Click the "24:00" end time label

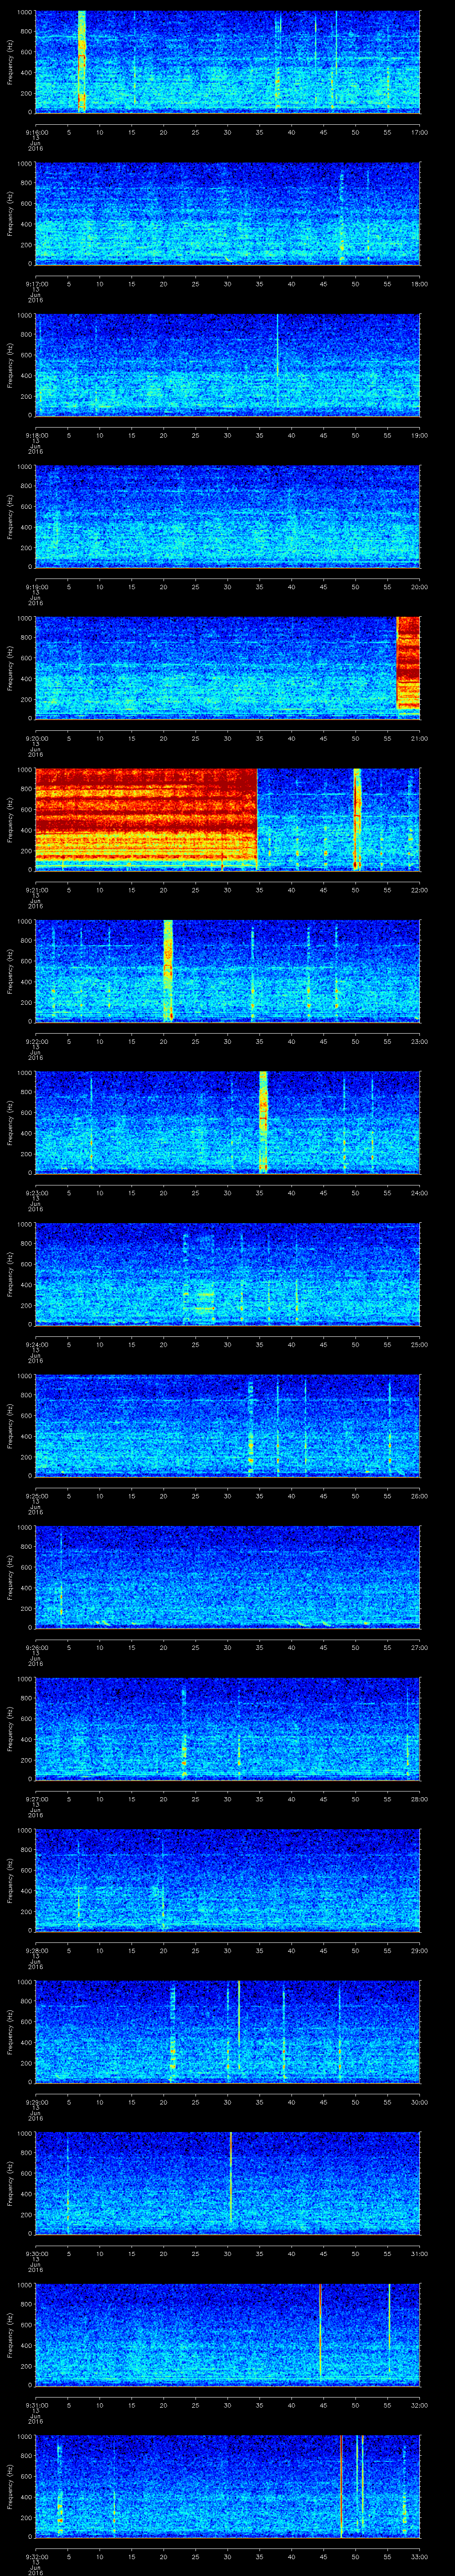(x=419, y=1193)
